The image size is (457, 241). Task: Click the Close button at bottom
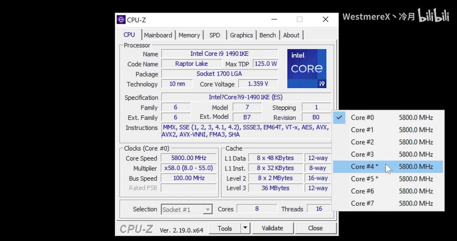click(x=316, y=228)
